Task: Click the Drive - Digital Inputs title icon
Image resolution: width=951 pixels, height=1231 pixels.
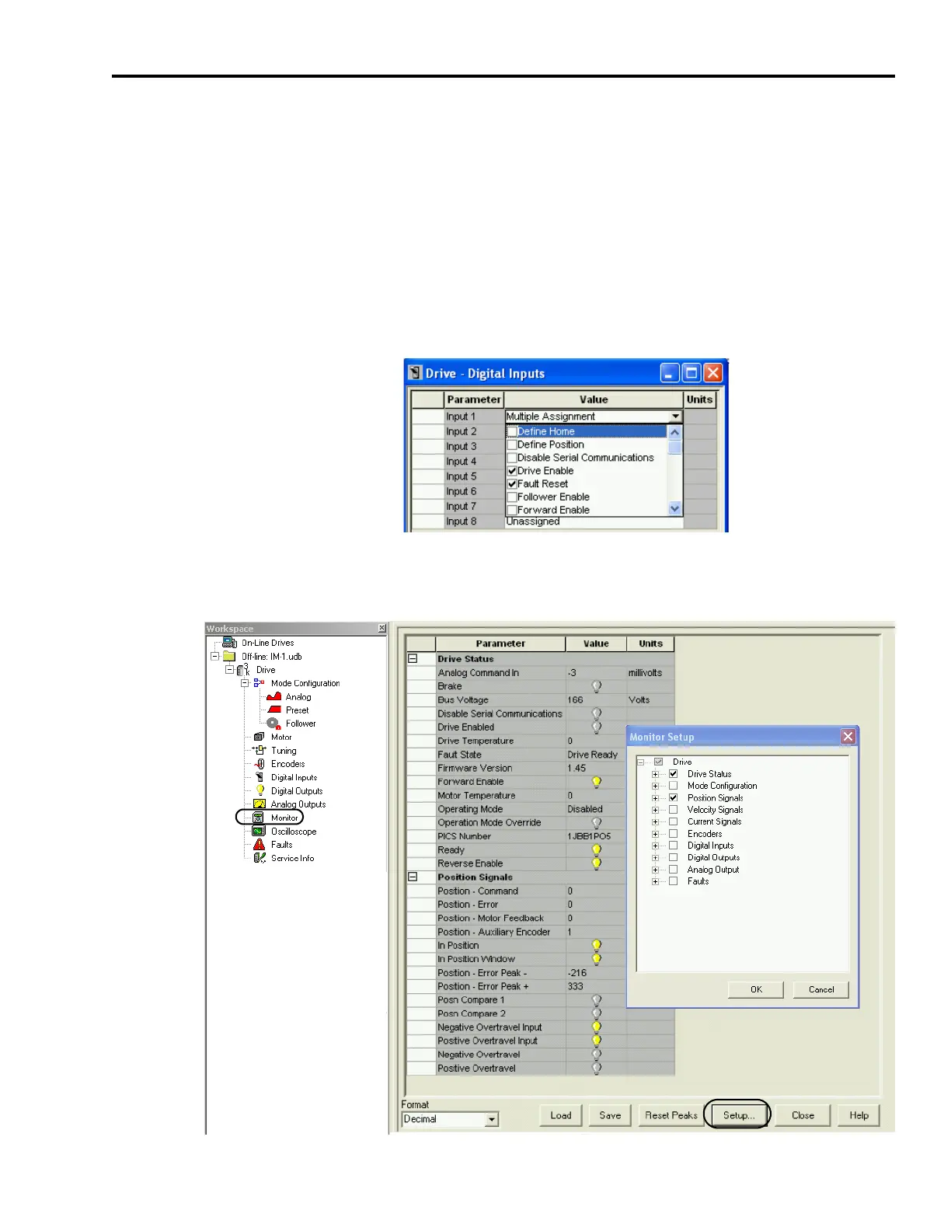Action: pos(415,373)
